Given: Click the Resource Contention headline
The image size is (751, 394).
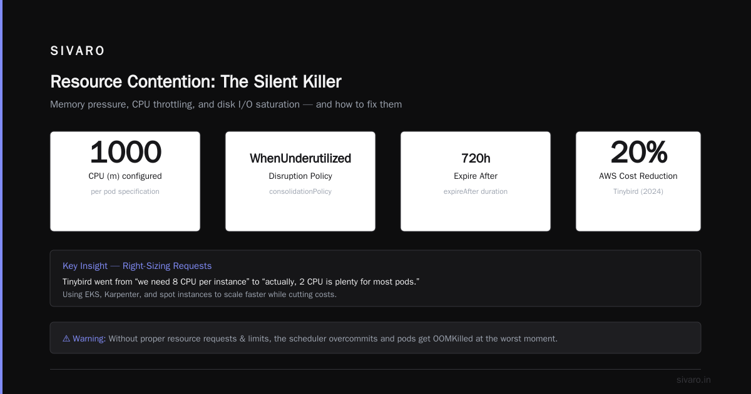Looking at the screenshot, I should (196, 82).
